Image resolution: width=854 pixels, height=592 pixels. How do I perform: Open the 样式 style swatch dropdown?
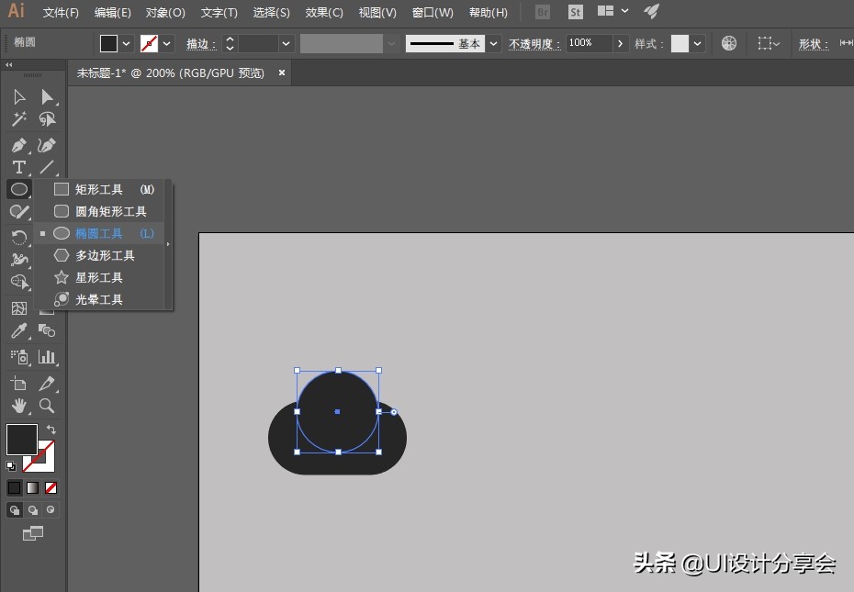698,43
